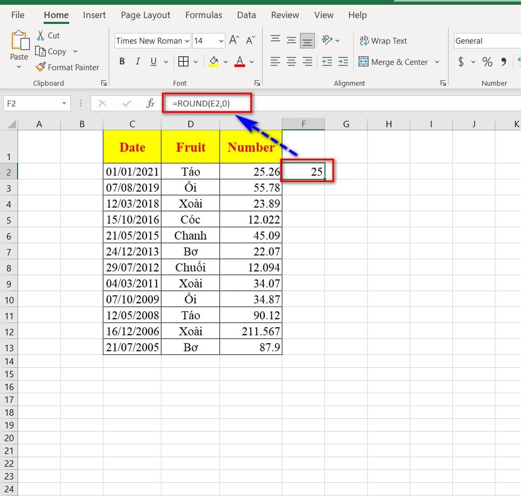Open the Copy options dropdown arrow
This screenshot has width=521, height=496.
tap(76, 52)
